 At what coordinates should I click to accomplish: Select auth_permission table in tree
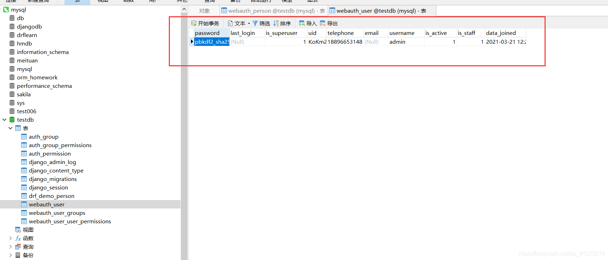(x=50, y=153)
